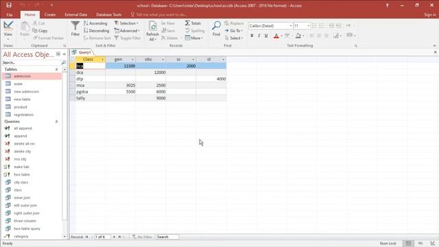Switch to the Create tab

[50, 14]
